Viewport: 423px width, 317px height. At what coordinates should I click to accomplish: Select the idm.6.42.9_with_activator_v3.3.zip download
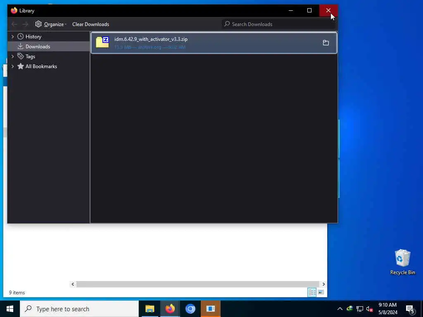pos(214,43)
